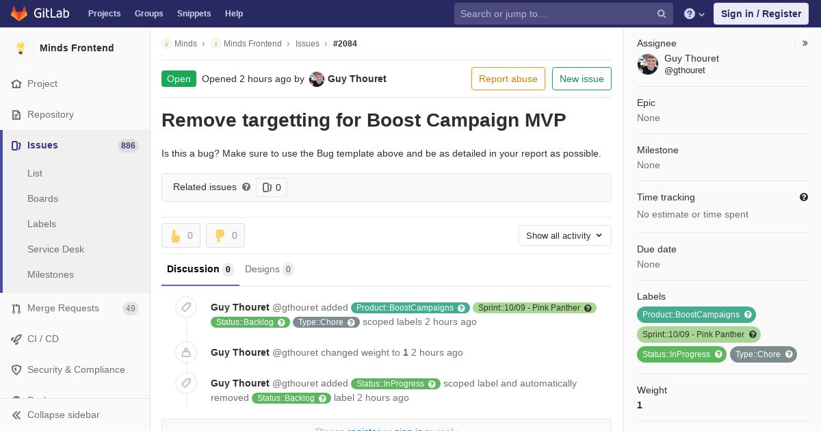Open the help question mark menu
Screen dimensions: 821x431
pos(694,14)
